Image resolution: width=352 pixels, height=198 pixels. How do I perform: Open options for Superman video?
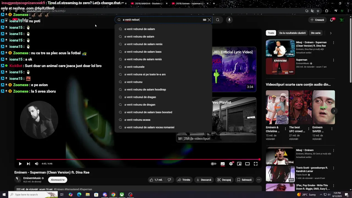click(x=334, y=60)
